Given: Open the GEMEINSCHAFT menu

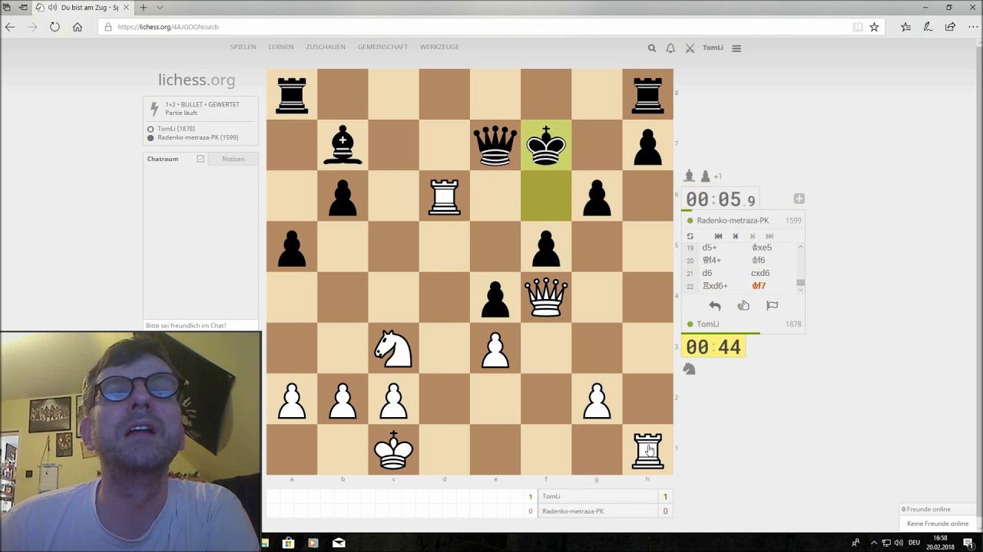Looking at the screenshot, I should (382, 47).
